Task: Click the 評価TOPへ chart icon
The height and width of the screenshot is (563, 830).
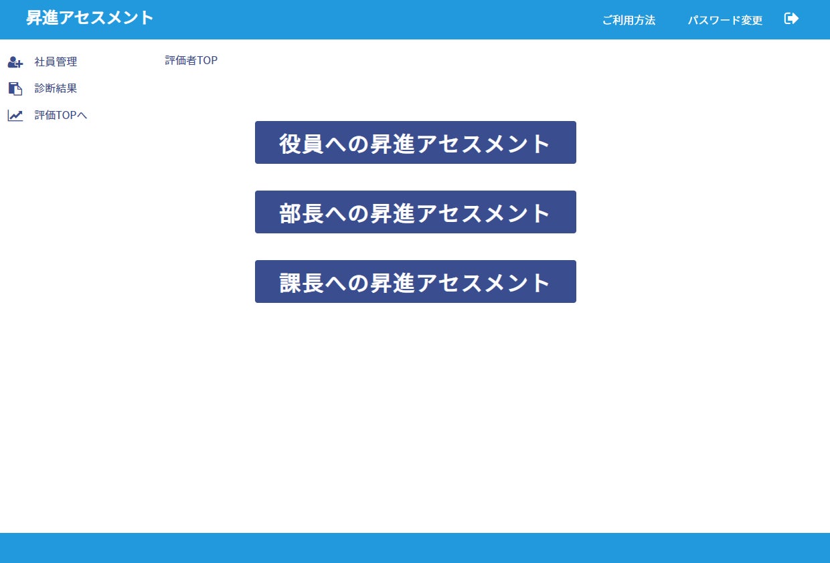Action: 15,116
